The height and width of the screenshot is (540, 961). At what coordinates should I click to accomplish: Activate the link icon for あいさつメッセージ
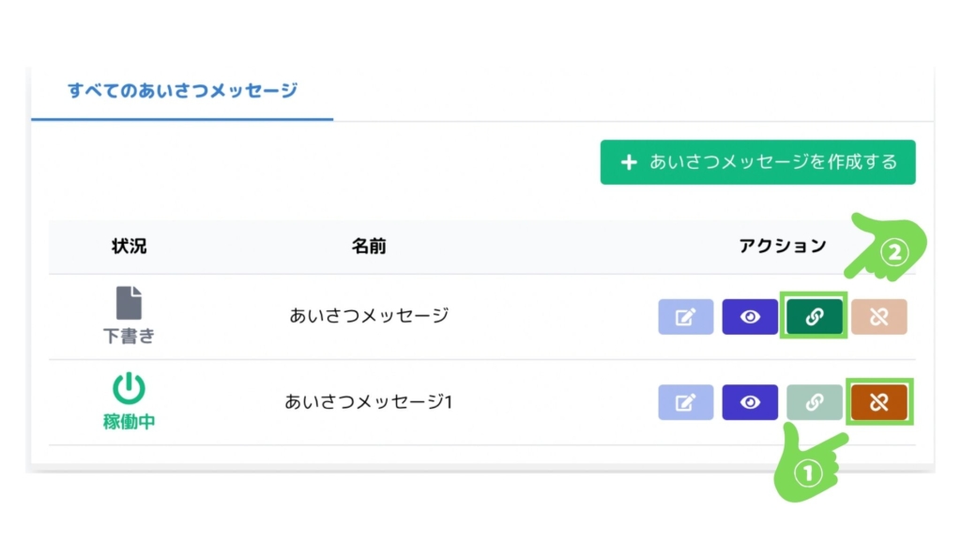[x=814, y=317]
